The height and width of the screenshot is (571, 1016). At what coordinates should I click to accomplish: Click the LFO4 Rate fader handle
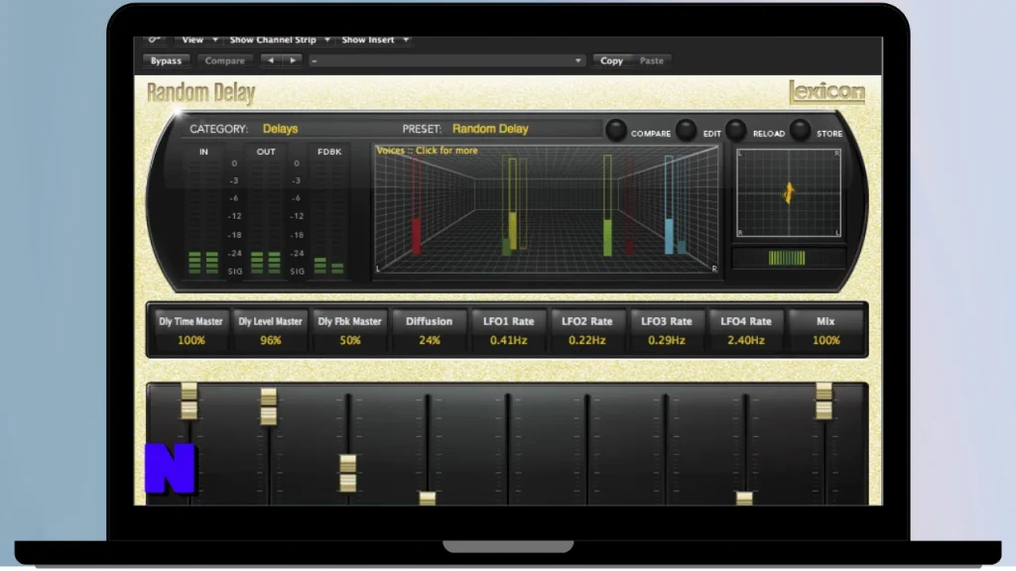744,499
